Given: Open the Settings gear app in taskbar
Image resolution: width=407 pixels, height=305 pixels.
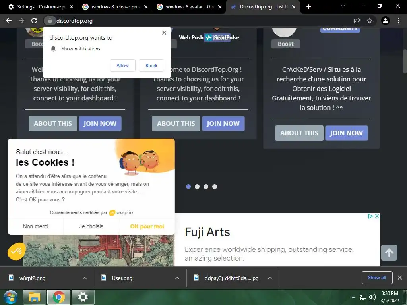Looking at the screenshot, I should point(83,297).
